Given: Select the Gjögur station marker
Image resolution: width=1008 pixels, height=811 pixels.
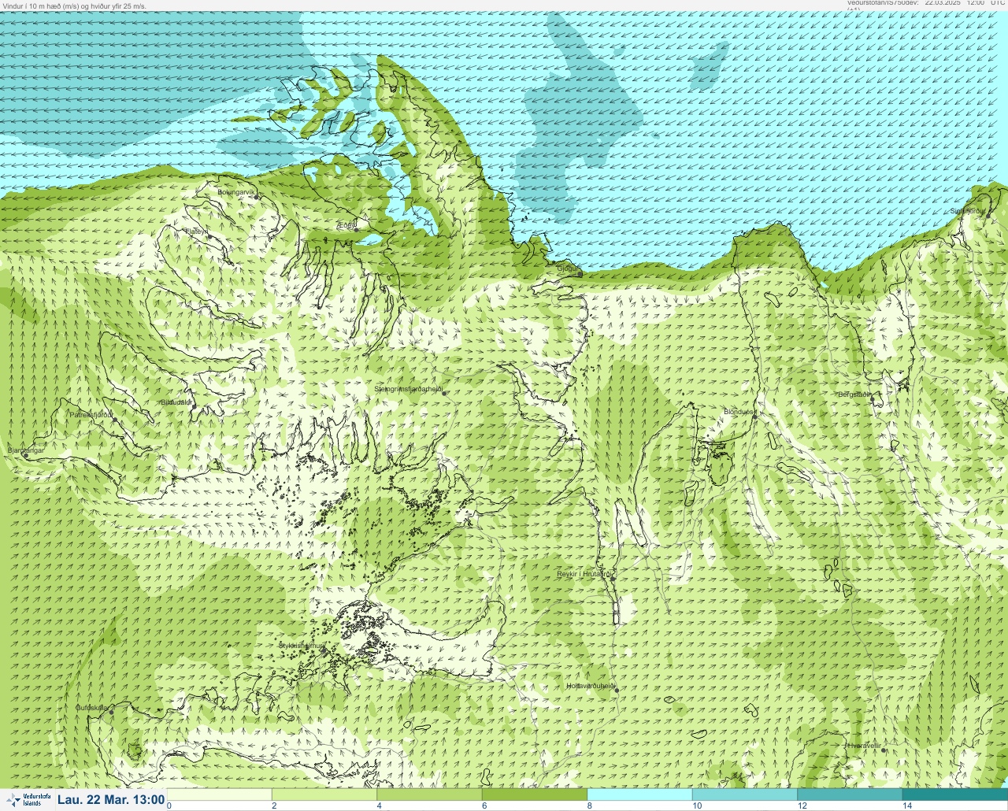Looking at the screenshot, I should (x=580, y=273).
